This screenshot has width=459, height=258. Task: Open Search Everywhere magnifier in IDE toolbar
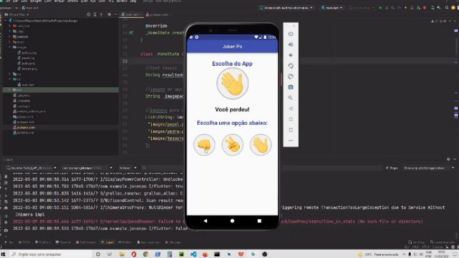tap(446, 8)
